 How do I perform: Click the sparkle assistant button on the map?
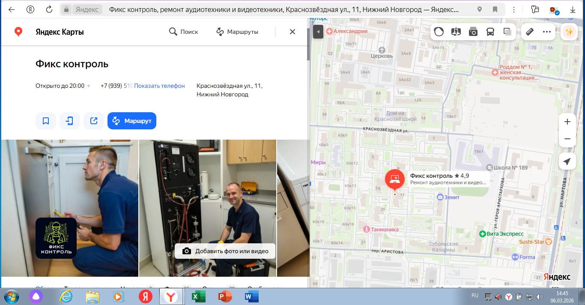[569, 32]
